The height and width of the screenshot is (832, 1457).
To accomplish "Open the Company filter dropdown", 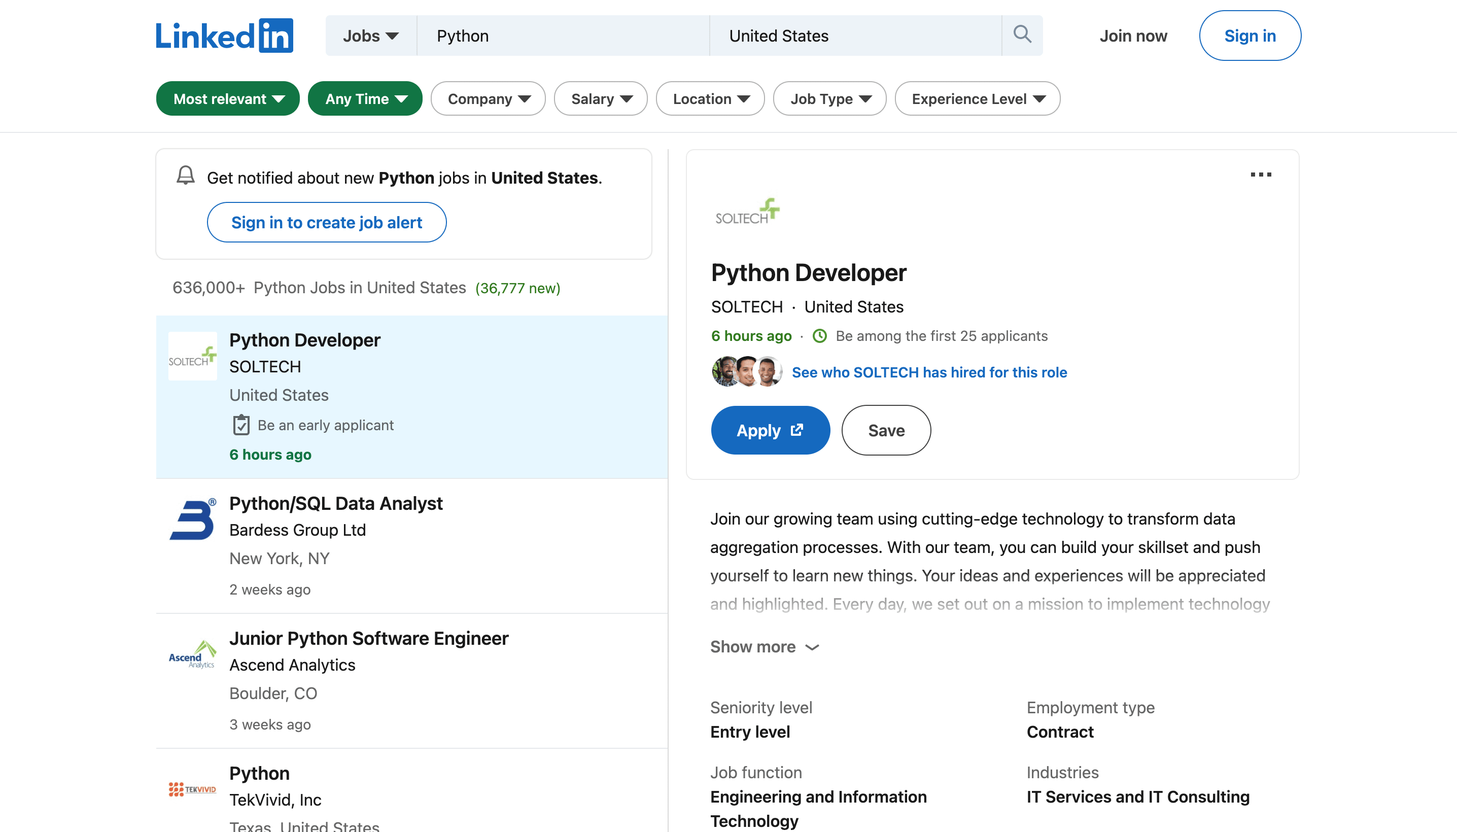I will [488, 98].
